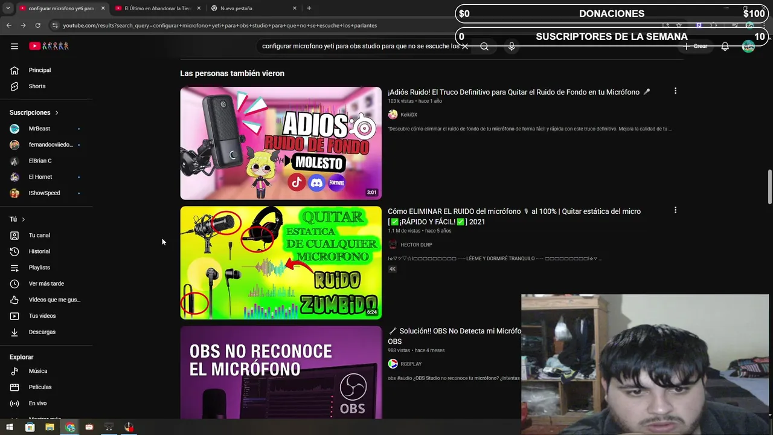Close the 'El Último en Abandonar' tab
The height and width of the screenshot is (435, 773).
point(199,8)
